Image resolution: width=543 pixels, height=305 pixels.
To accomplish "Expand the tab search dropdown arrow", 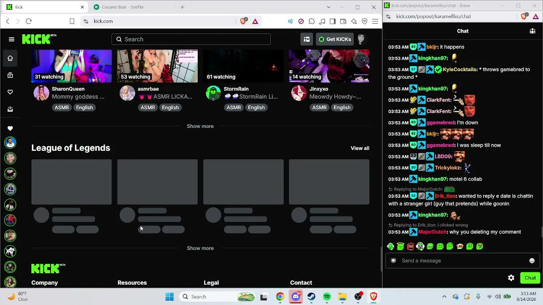I will (x=328, y=7).
